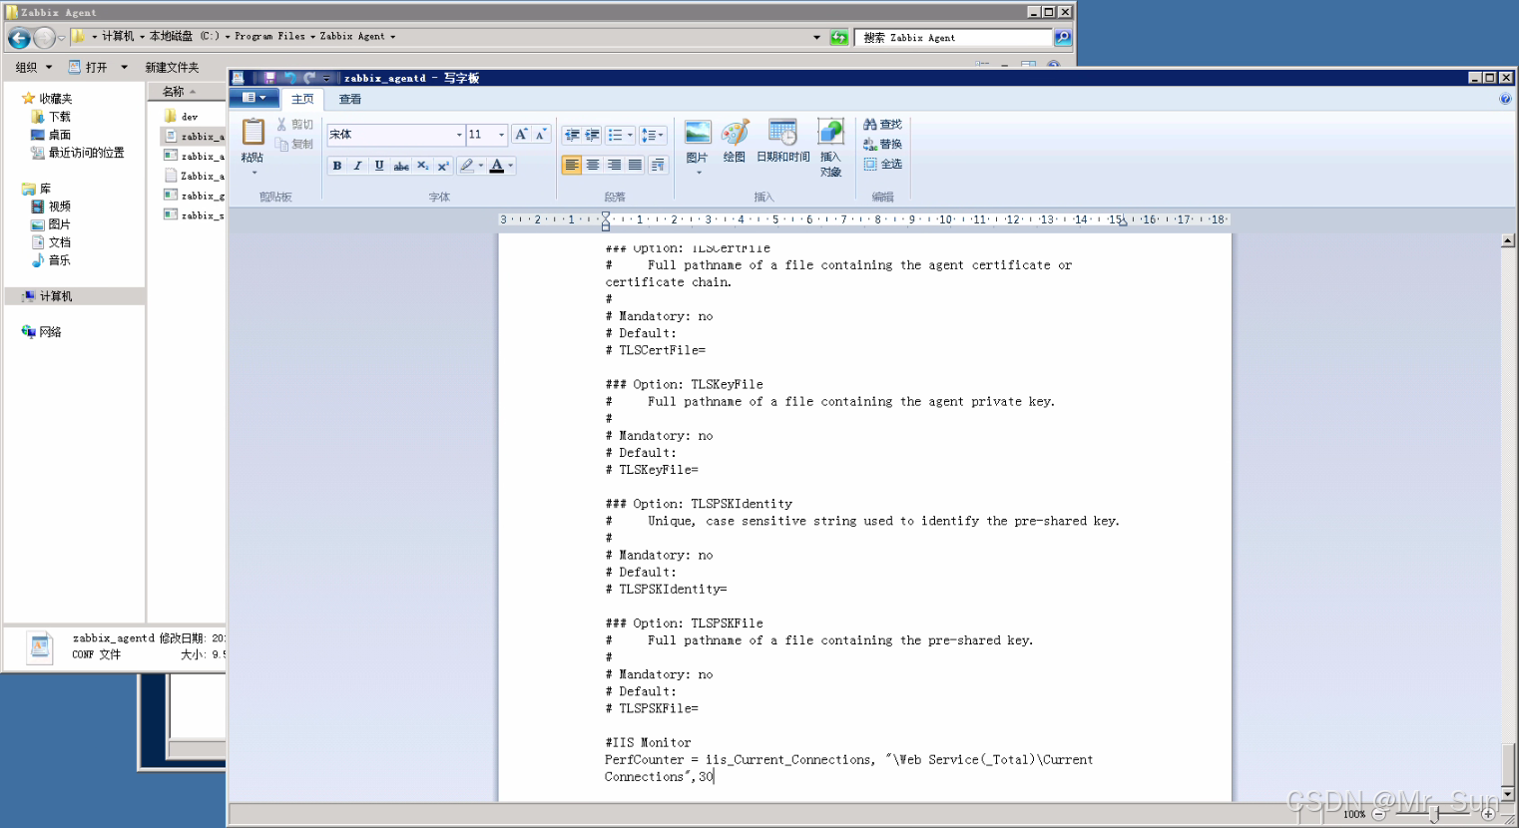The image size is (1519, 828).
Task: Toggle Underline formatting
Action: (379, 166)
